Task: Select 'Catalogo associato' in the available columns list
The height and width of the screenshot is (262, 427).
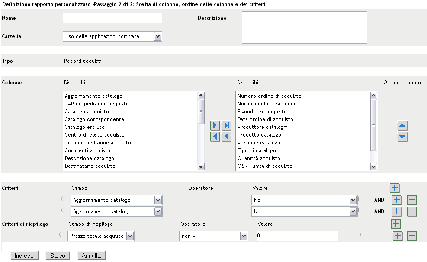Action: point(84,112)
